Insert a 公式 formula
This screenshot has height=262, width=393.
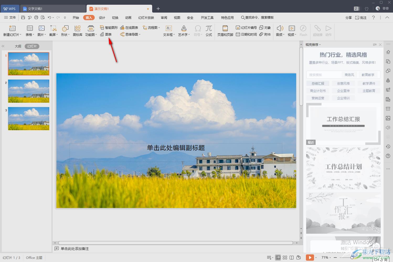pyautogui.click(x=209, y=31)
